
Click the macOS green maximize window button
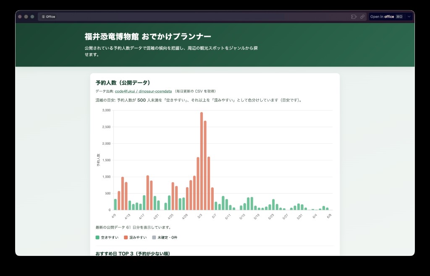click(32, 17)
